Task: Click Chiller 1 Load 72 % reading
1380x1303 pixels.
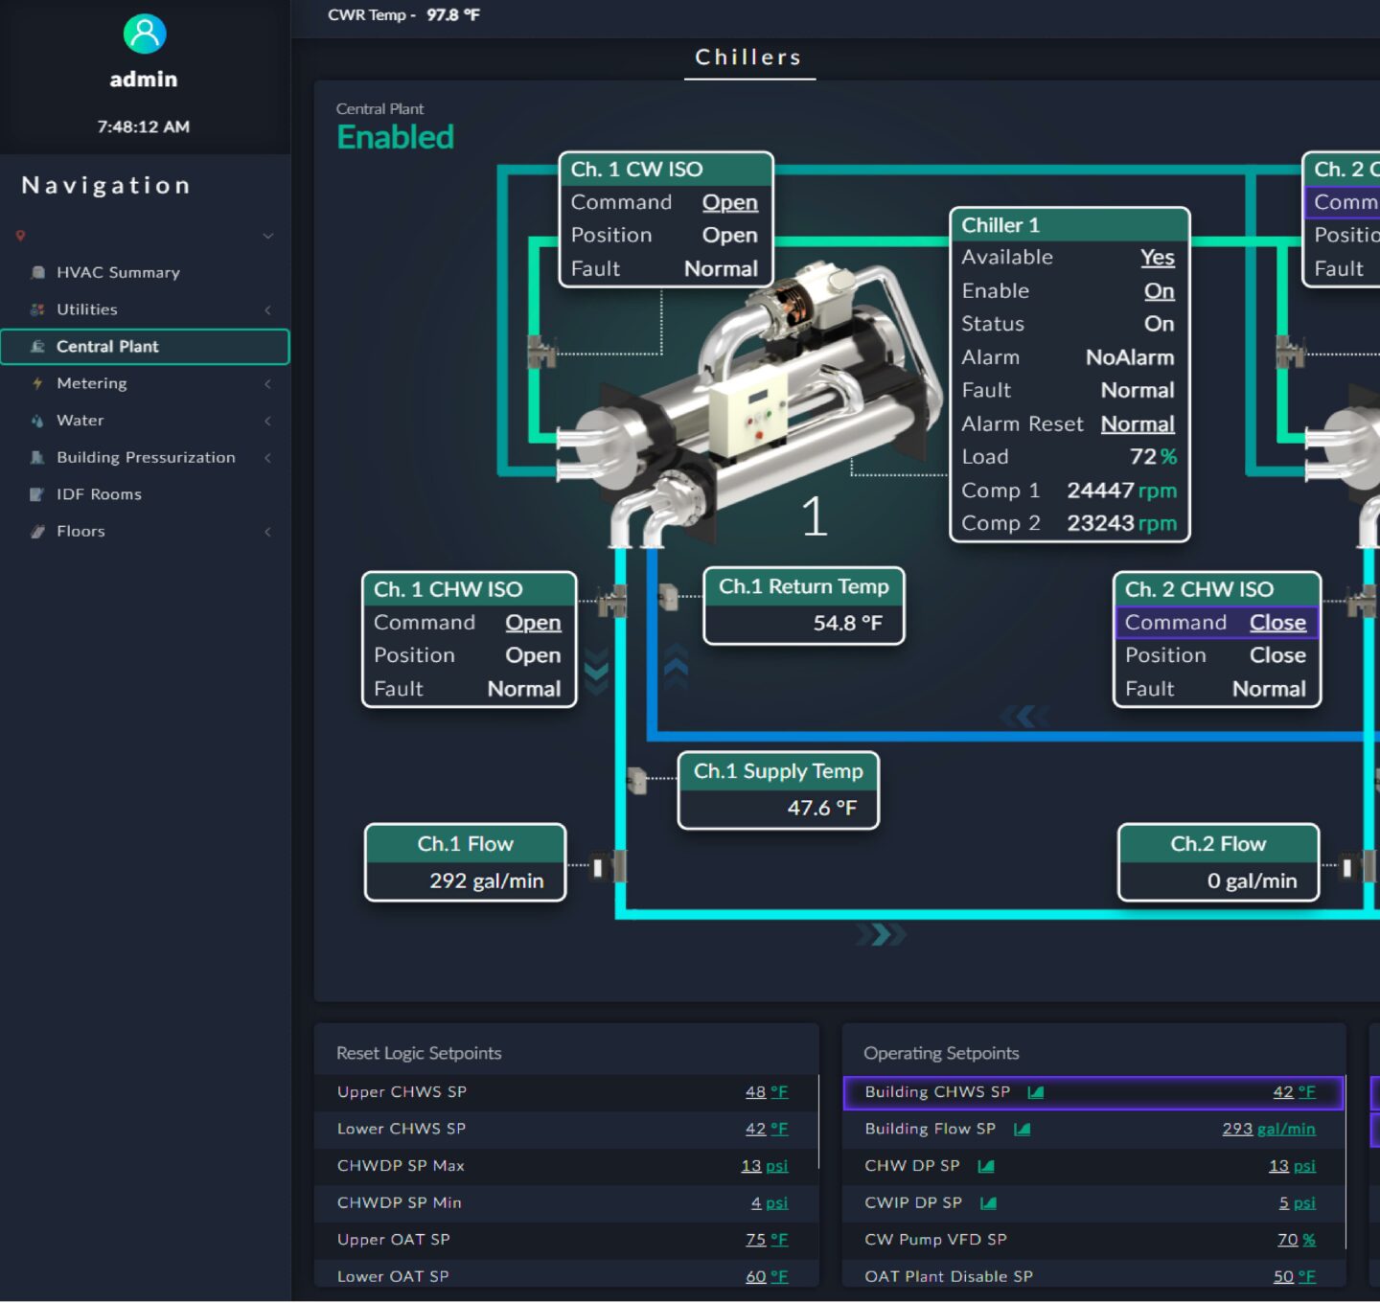Action: pos(1153,457)
